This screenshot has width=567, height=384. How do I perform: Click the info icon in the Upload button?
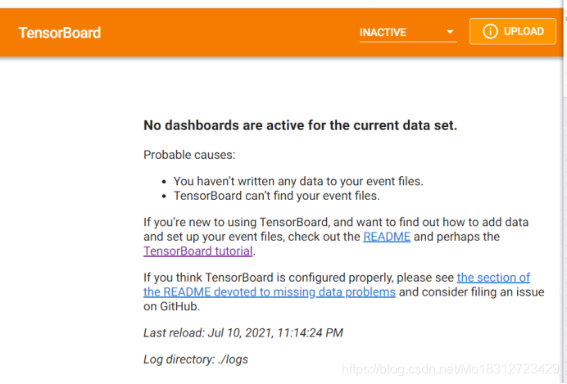tap(490, 32)
